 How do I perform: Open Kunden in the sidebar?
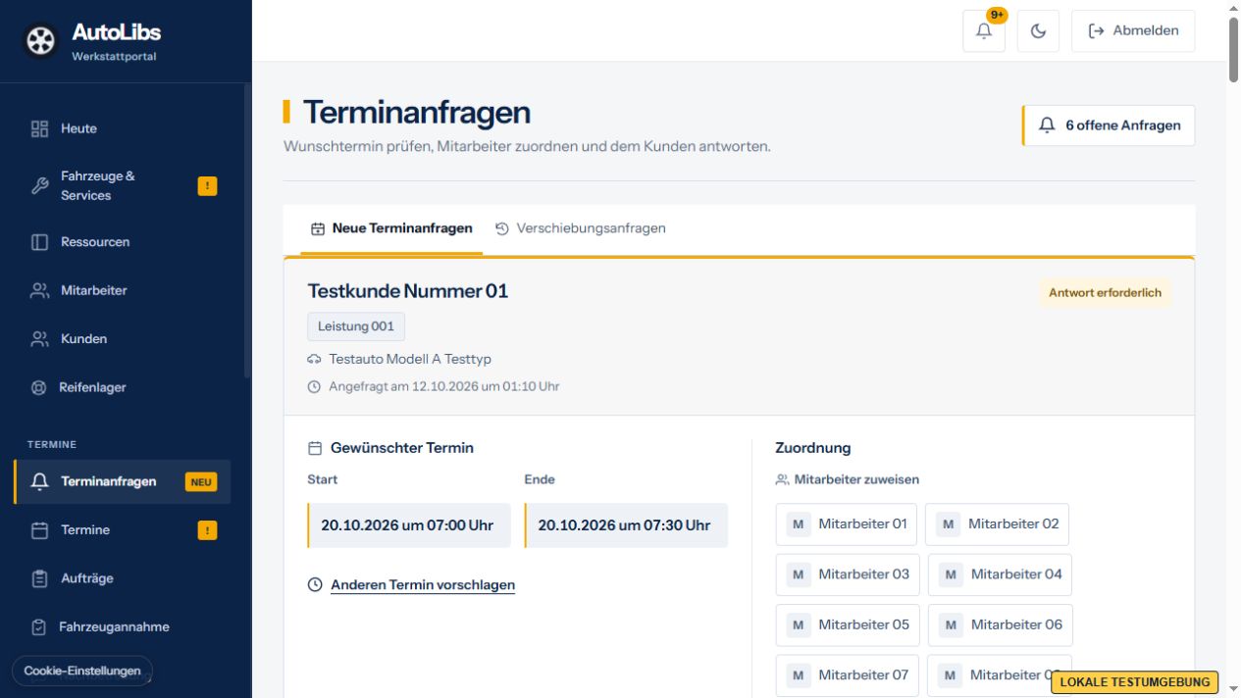[x=122, y=339]
